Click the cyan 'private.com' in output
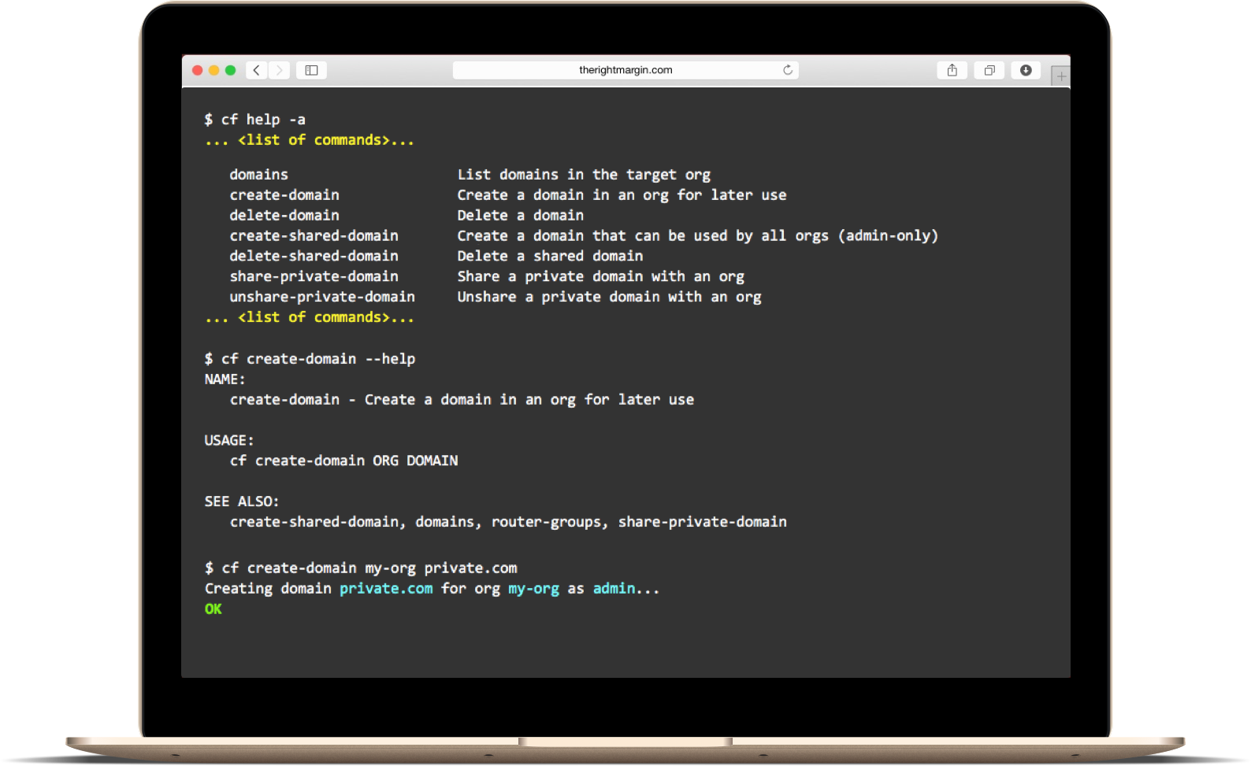Image resolution: width=1251 pixels, height=766 pixels. [386, 589]
